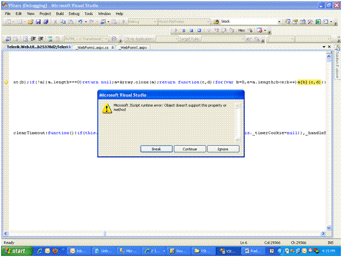Click the Internet Explorer quick launch icon
The height and width of the screenshot is (257, 342).
(x=40, y=251)
